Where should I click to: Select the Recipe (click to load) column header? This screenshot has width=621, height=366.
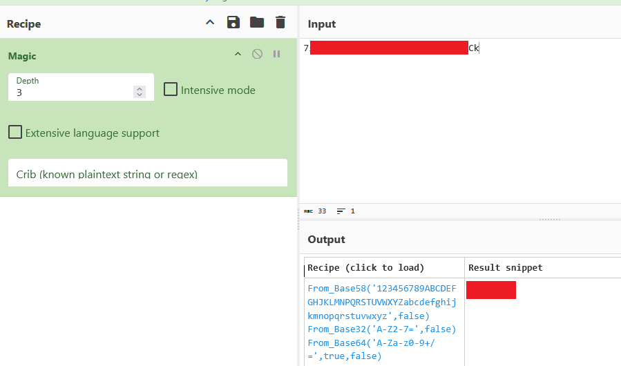tap(366, 268)
